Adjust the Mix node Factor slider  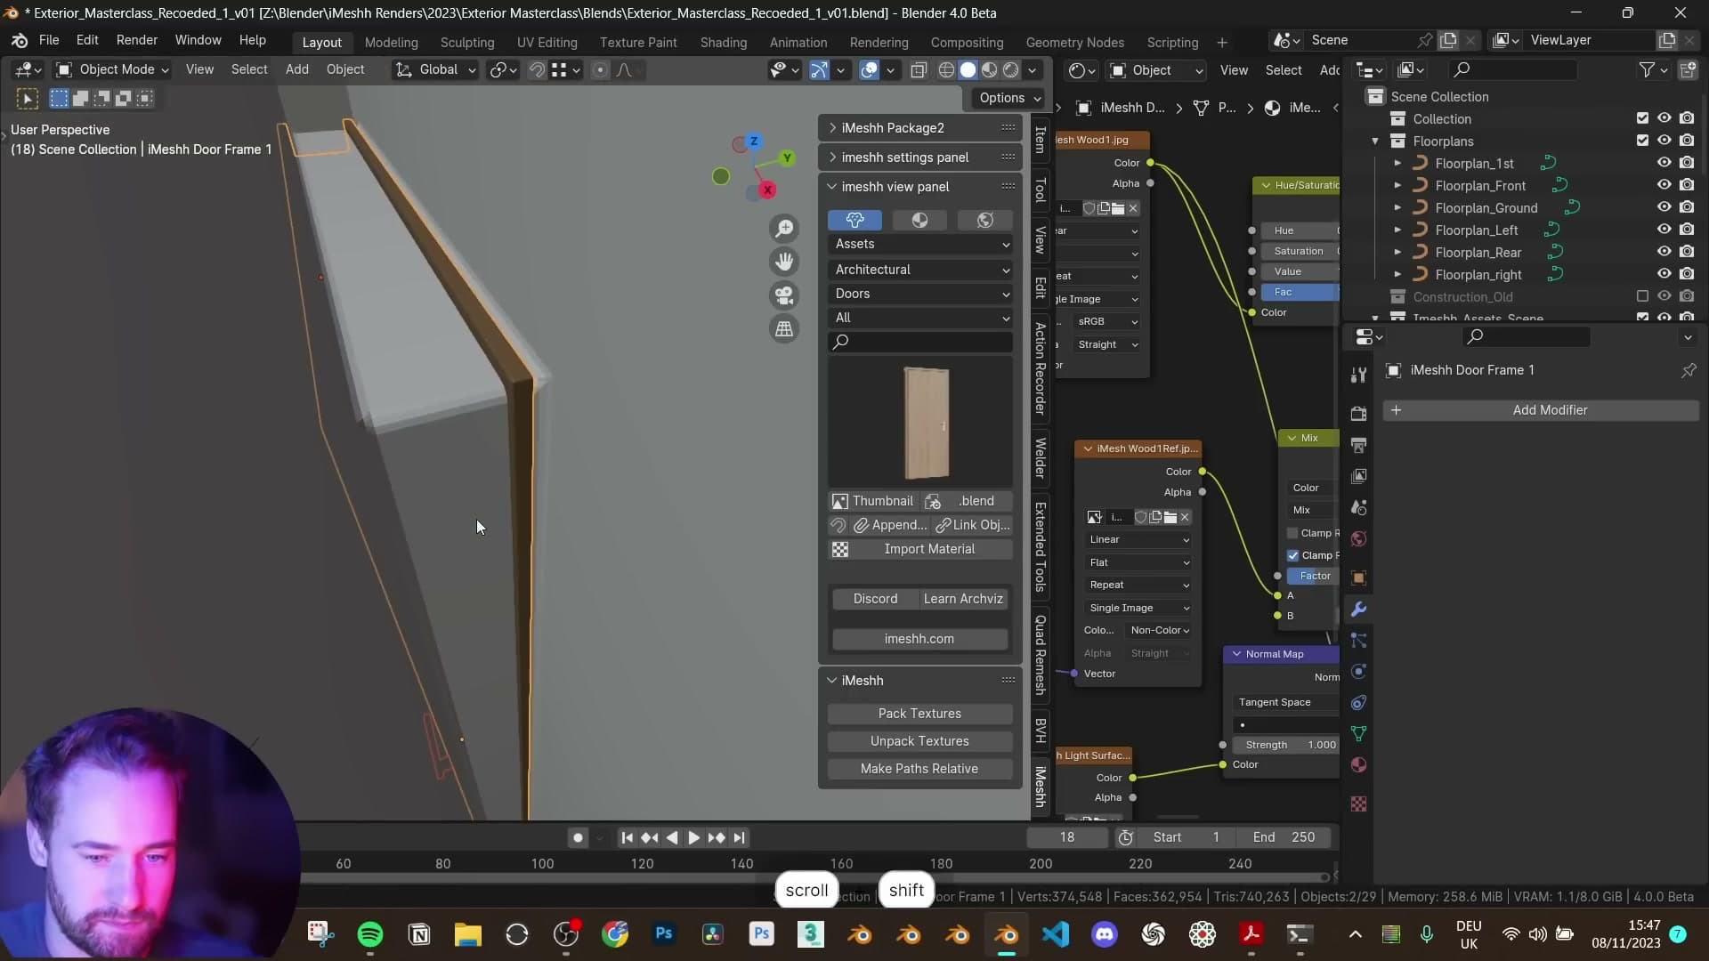1312,576
